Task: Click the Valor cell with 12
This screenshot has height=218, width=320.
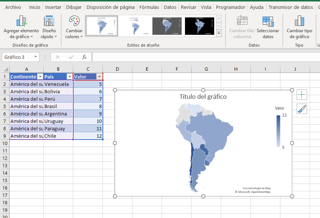Action: pyautogui.click(x=88, y=136)
